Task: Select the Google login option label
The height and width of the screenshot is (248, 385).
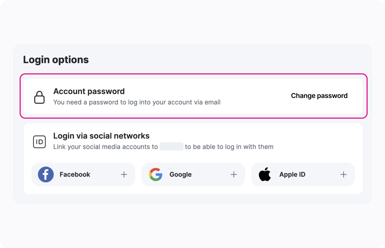Action: click(180, 174)
